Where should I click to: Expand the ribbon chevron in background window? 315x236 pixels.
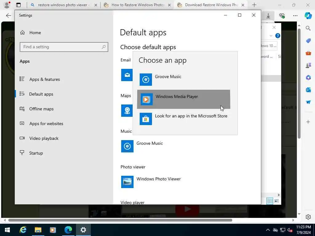(x=271, y=36)
